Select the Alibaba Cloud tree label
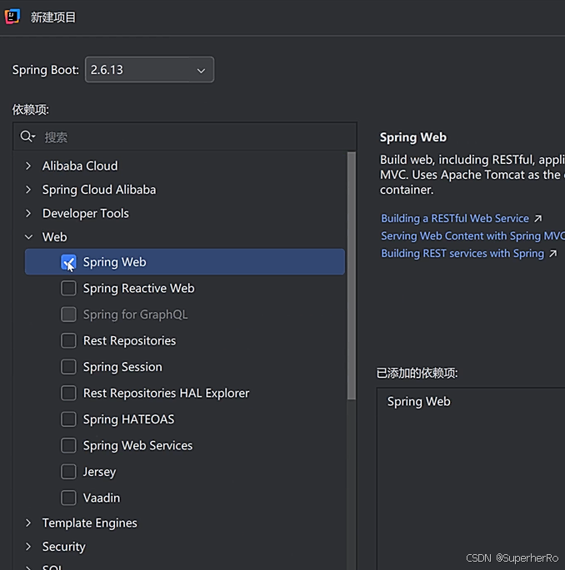565x570 pixels. [x=80, y=166]
